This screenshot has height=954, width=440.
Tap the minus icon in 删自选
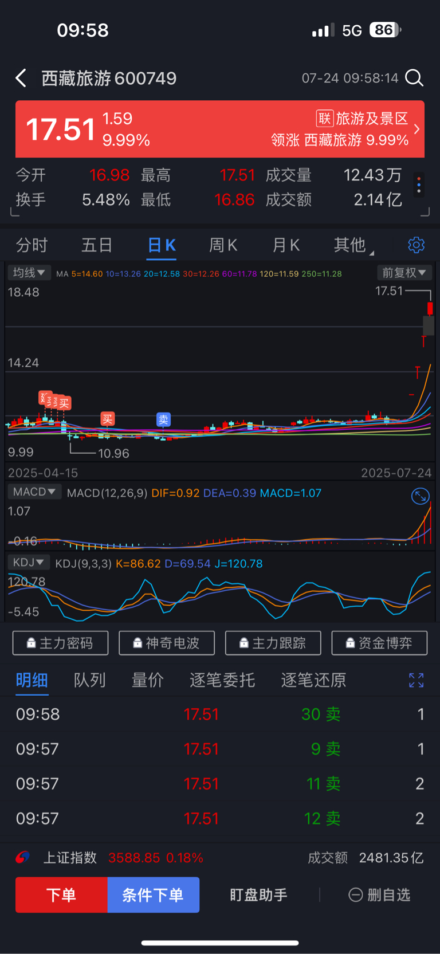click(356, 895)
